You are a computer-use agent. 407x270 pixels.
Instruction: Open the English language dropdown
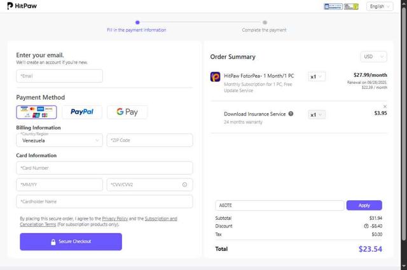tap(380, 6)
